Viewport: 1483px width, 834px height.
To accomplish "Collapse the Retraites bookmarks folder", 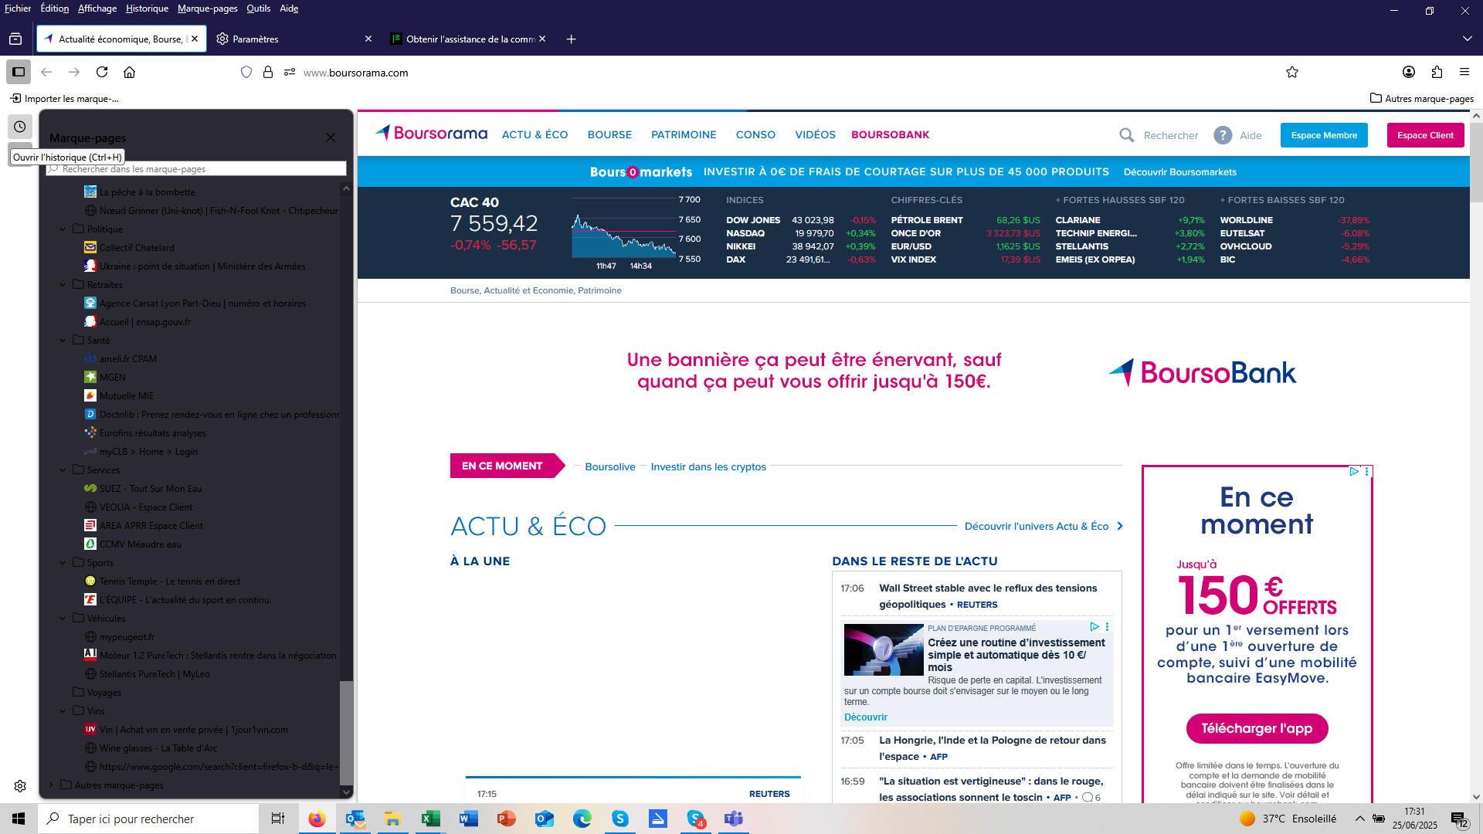I will pos(63,285).
